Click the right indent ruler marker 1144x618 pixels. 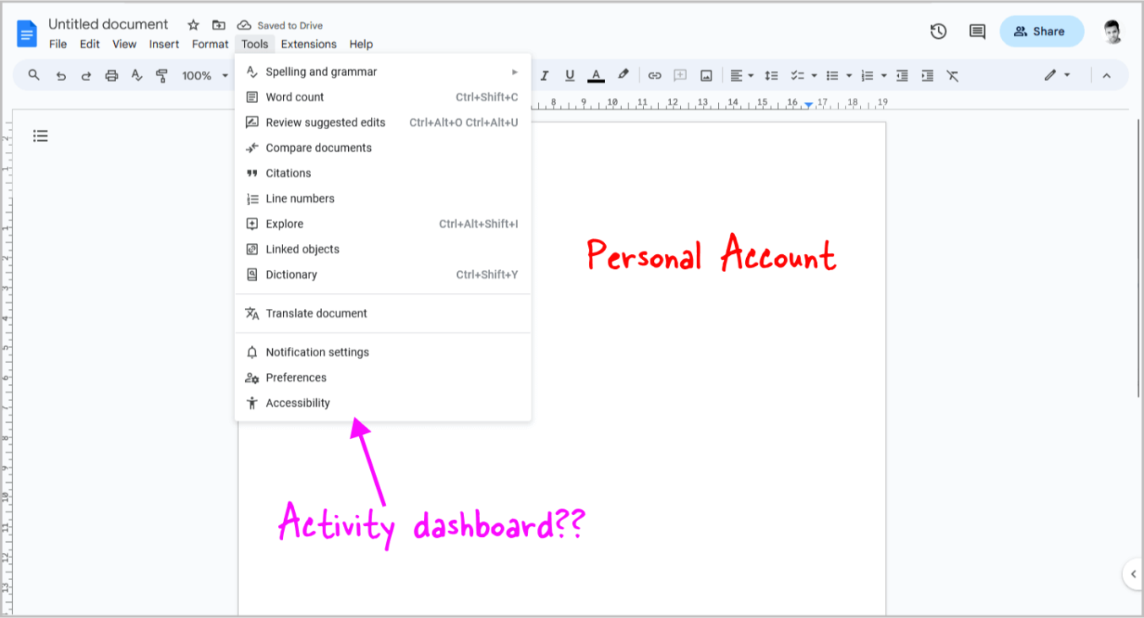click(809, 105)
